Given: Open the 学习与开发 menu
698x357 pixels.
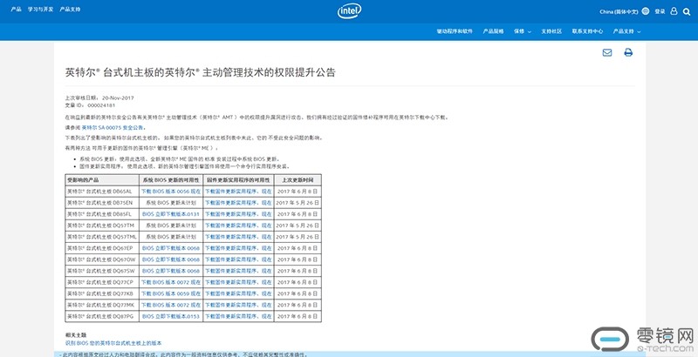Looking at the screenshot, I should pyautogui.click(x=40, y=10).
